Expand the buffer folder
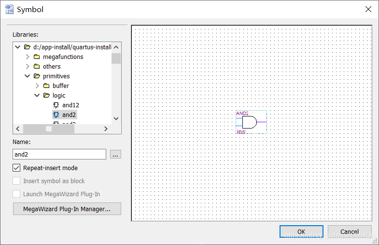 [x=37, y=86]
